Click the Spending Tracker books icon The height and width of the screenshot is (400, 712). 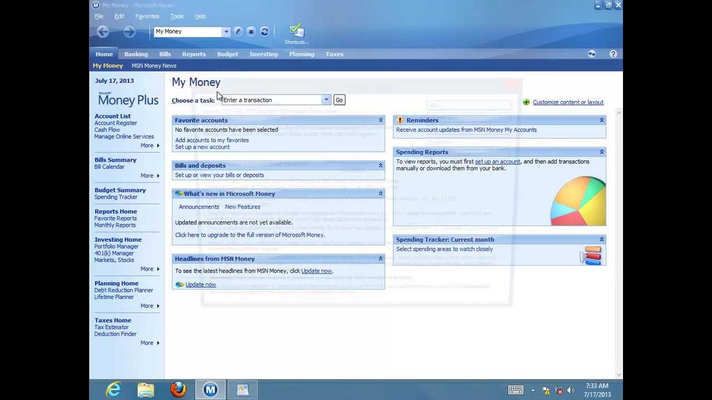pyautogui.click(x=591, y=256)
